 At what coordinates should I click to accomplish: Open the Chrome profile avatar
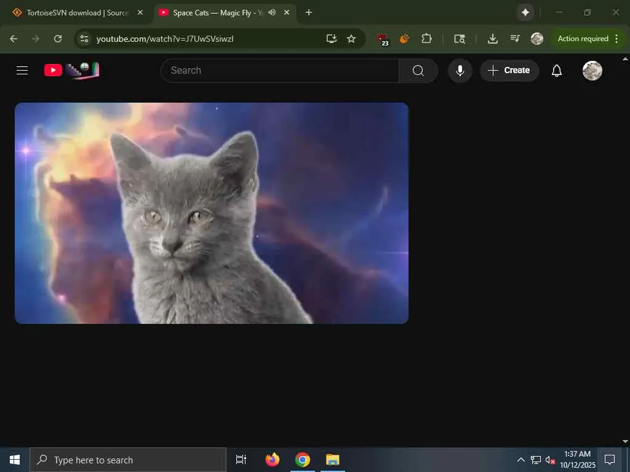click(x=536, y=39)
